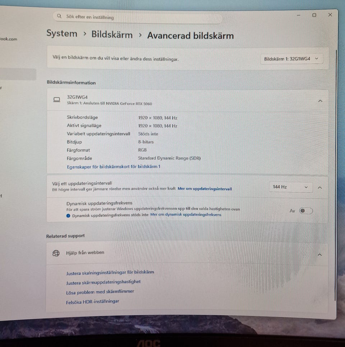Click the monitor icon beside 32G1WG4
Viewport: 345px width, 347px height.
[x=57, y=100]
